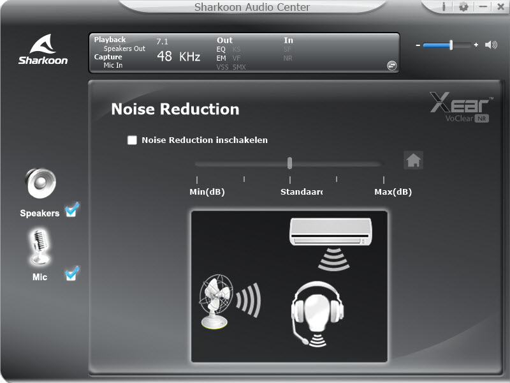The height and width of the screenshot is (383, 510).
Task: Mute audio using the speaker volume icon
Action: [491, 45]
